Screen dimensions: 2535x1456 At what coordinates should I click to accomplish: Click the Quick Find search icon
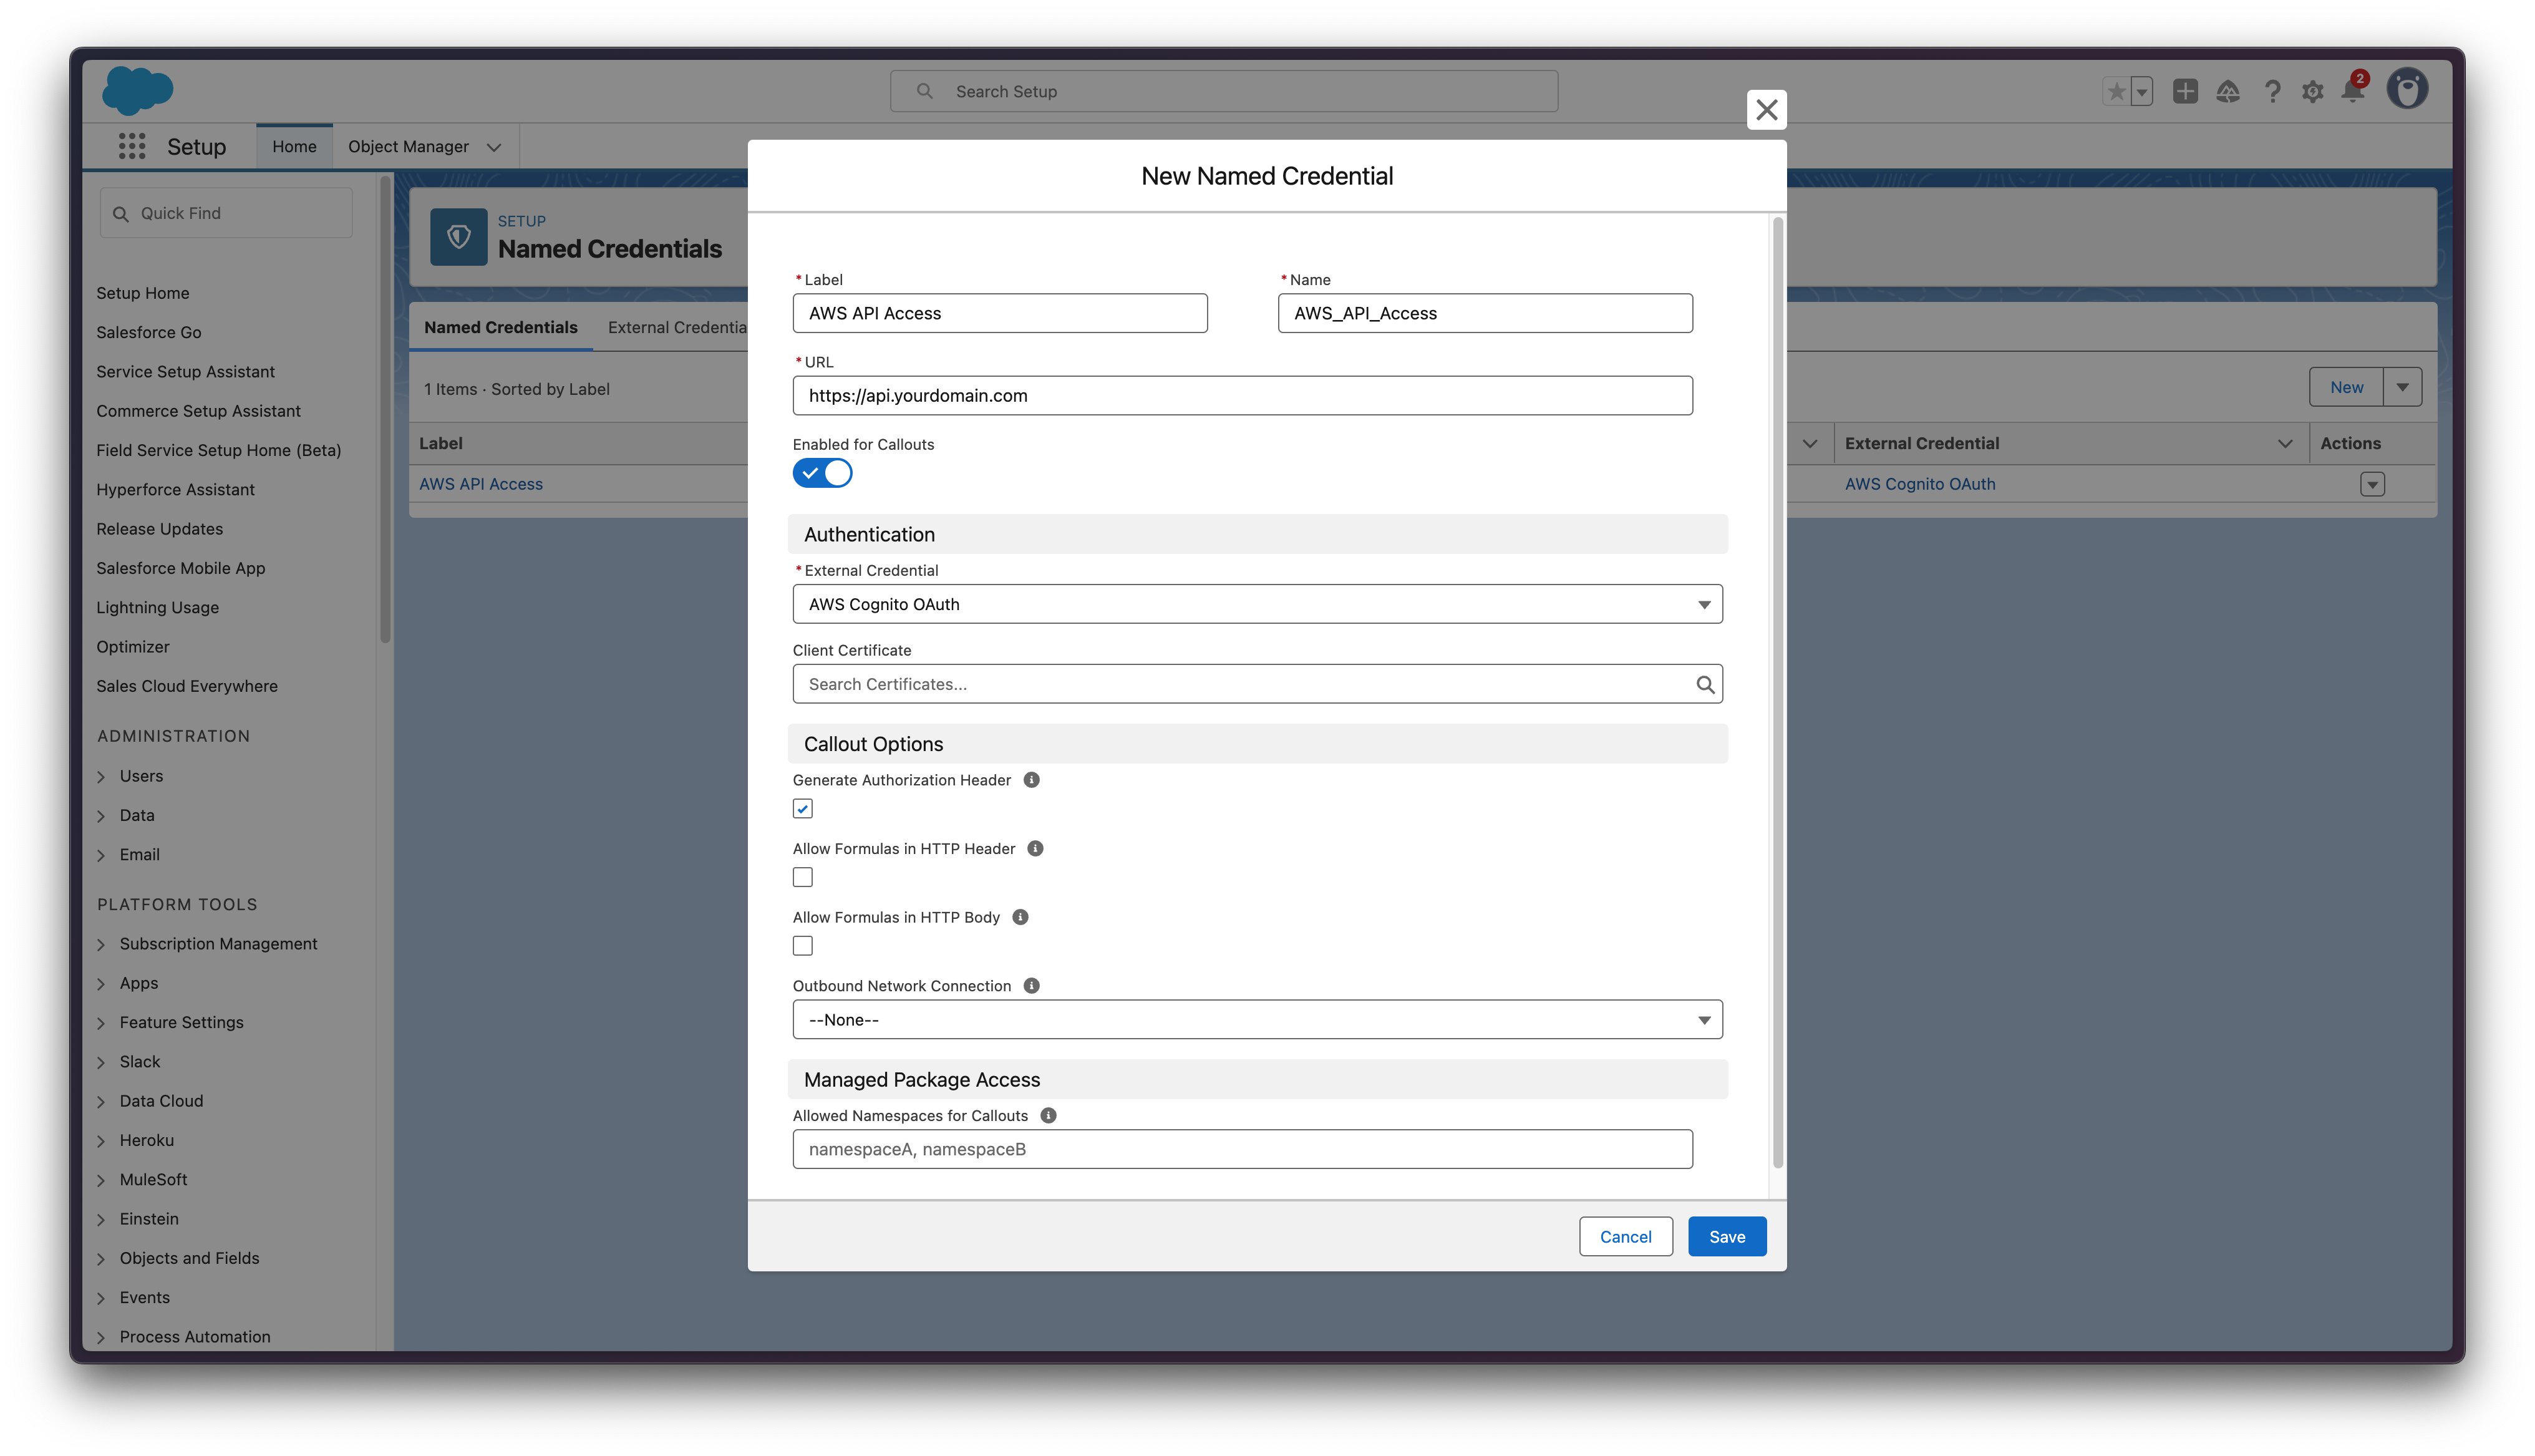pos(121,213)
